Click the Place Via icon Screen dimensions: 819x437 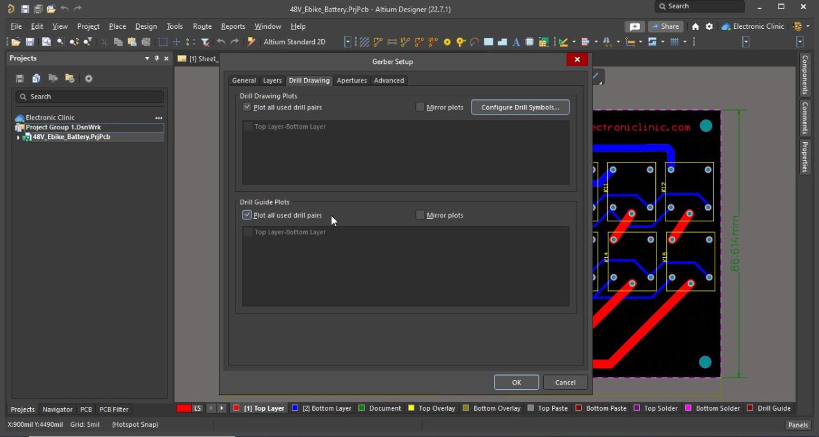point(461,42)
